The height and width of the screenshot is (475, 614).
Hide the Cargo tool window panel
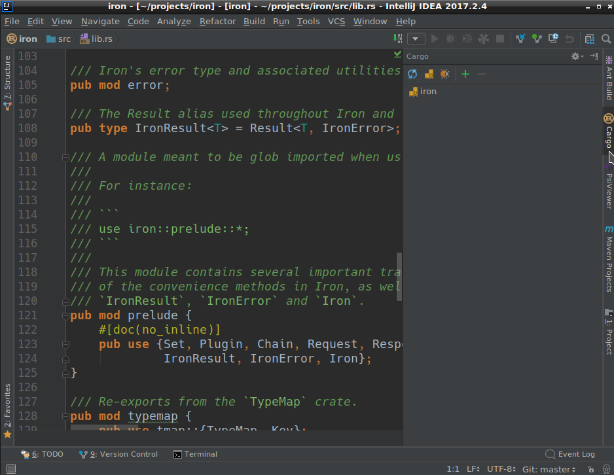click(594, 56)
